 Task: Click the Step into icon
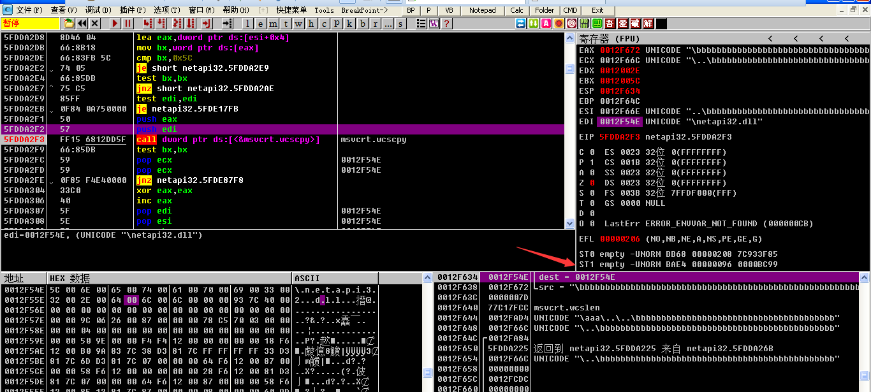[148, 24]
